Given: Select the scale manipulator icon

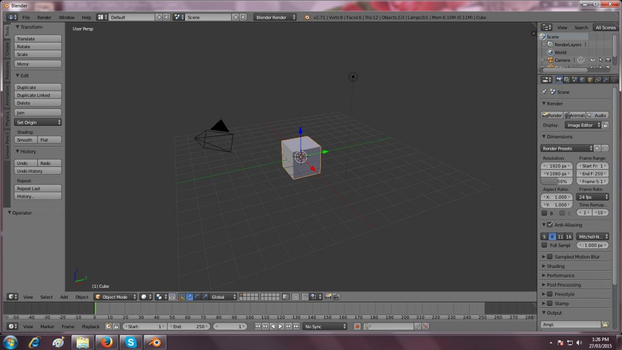Looking at the screenshot, I should [205, 297].
